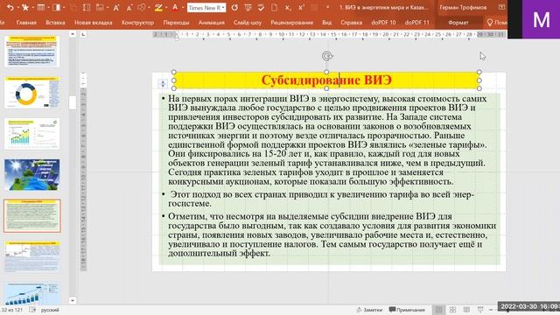Open the Undo history dropdown arrow
This screenshot has width=560, height=315.
point(17,8)
